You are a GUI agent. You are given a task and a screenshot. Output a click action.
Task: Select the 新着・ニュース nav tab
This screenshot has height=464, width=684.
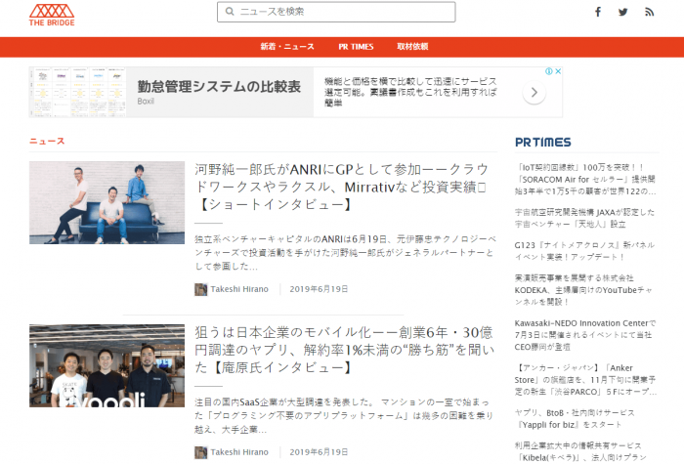point(287,47)
